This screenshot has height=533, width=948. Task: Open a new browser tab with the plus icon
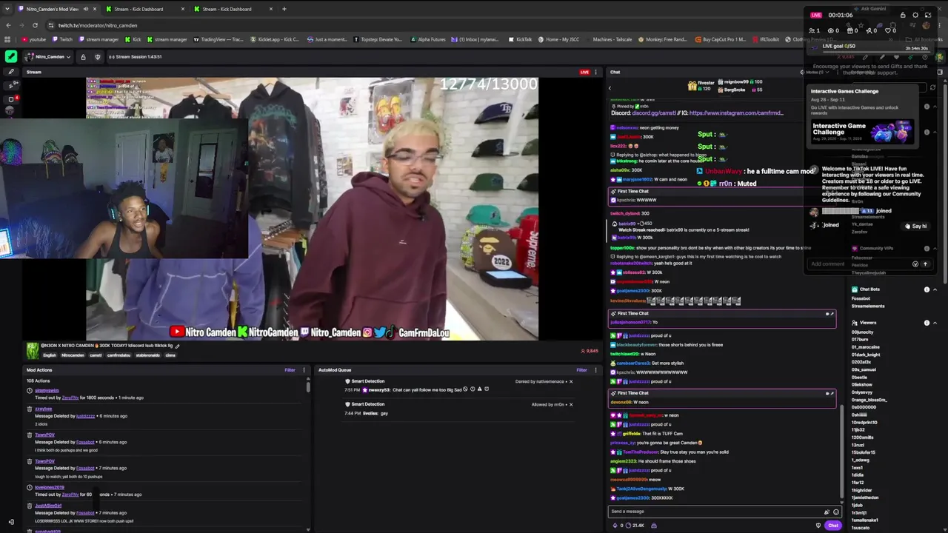click(284, 9)
